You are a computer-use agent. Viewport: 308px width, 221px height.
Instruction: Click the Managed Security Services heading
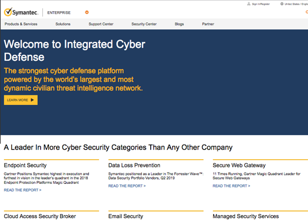(246, 216)
